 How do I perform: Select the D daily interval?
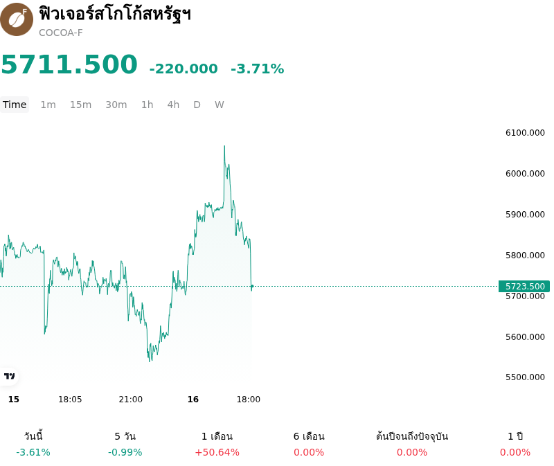[x=197, y=105]
